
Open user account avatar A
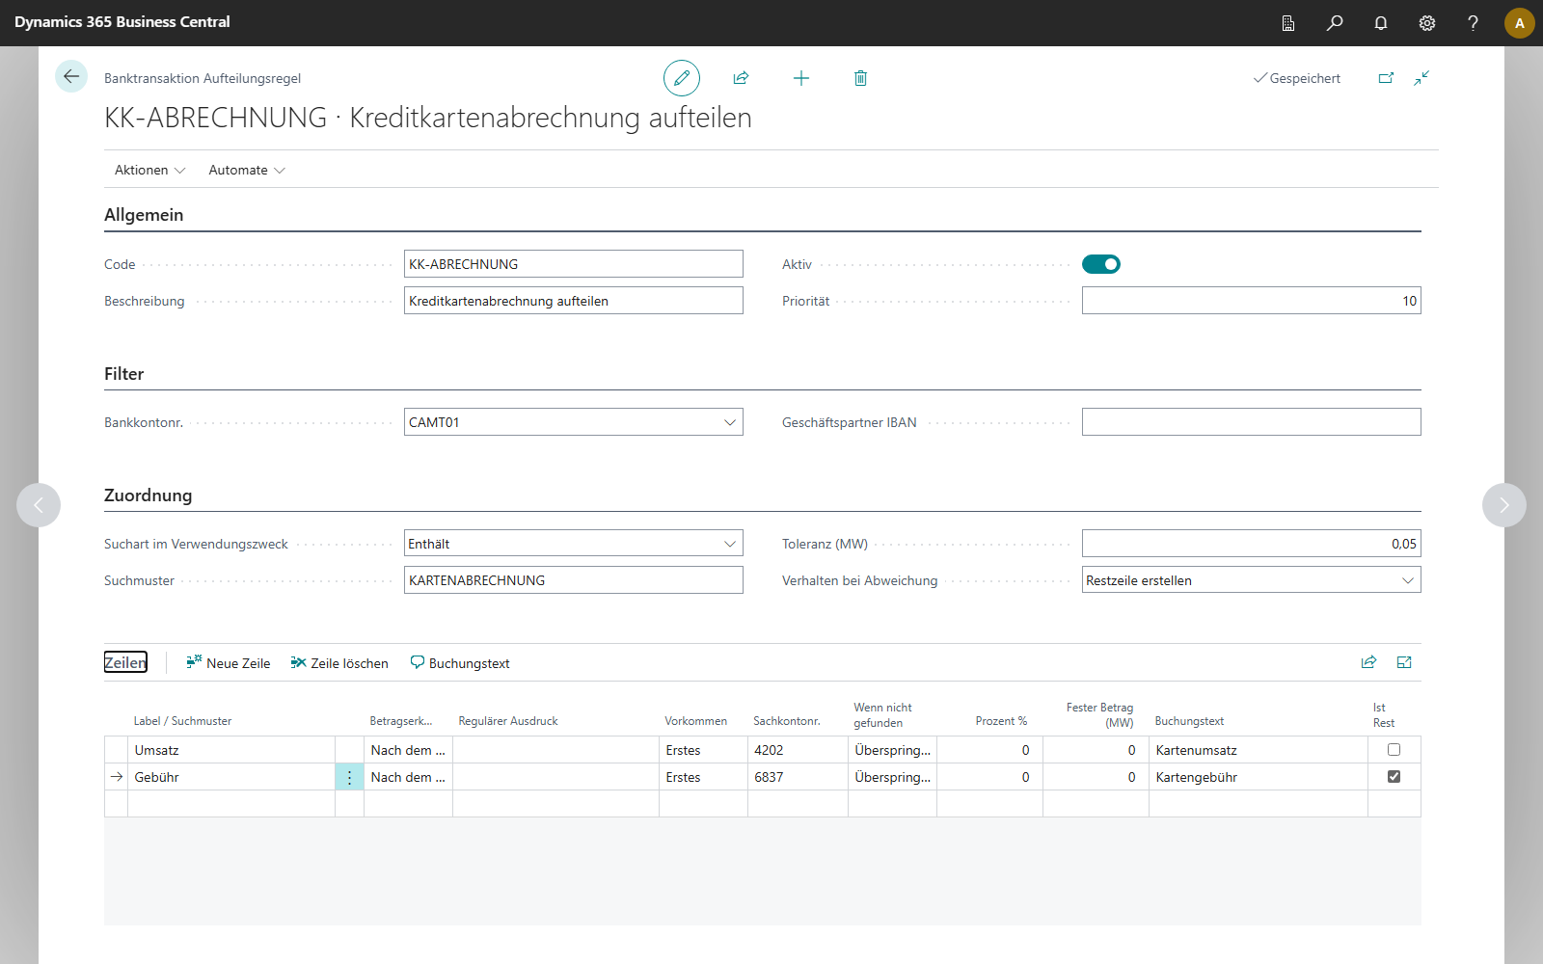coord(1520,23)
